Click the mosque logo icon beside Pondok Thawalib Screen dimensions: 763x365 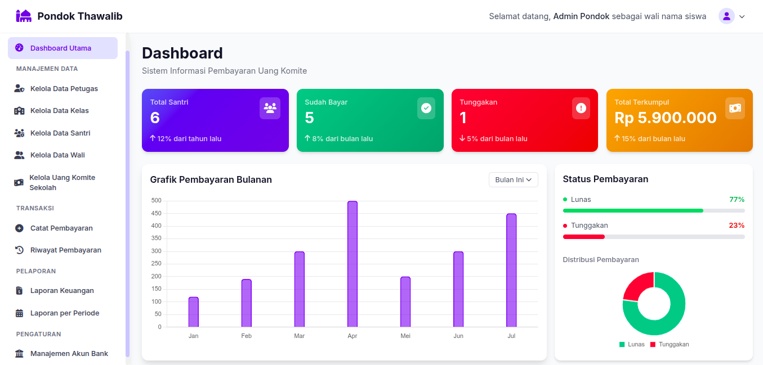[x=24, y=16]
